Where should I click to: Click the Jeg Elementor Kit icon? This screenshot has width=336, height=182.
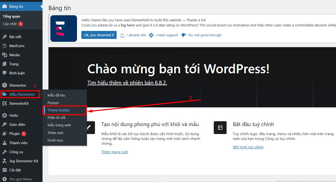coord(5,161)
